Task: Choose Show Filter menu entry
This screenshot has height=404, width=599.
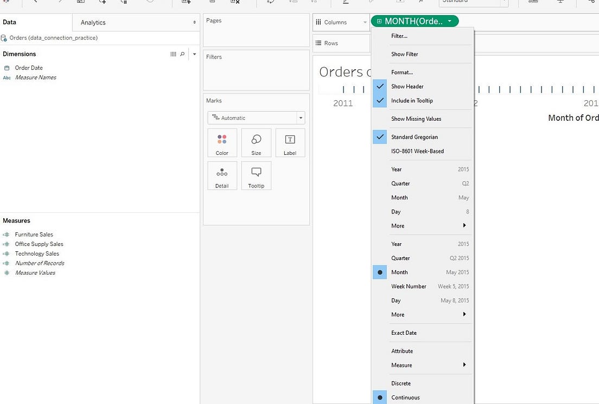Action: click(x=423, y=54)
